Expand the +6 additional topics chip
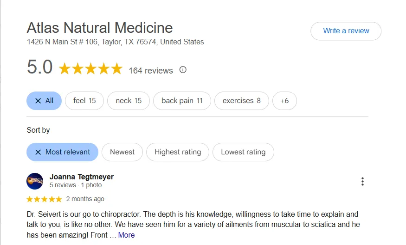The width and height of the screenshot is (406, 245). [x=284, y=101]
